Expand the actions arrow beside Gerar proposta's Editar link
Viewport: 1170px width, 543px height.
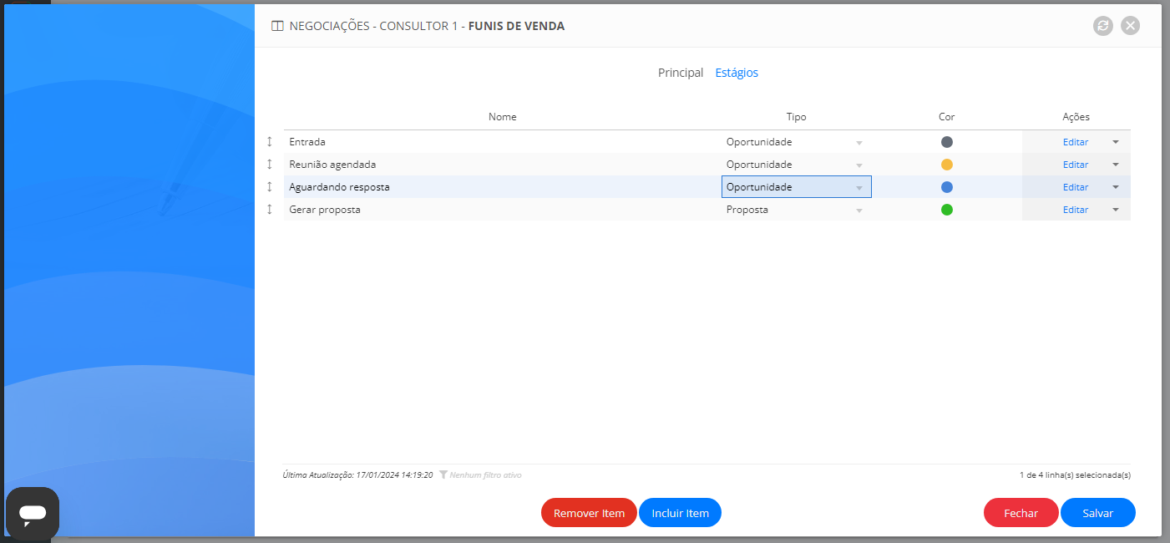1115,210
